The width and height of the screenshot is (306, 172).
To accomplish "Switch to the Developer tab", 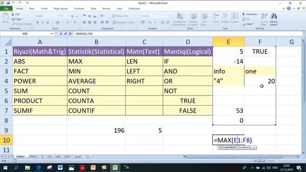I will 134,9.
